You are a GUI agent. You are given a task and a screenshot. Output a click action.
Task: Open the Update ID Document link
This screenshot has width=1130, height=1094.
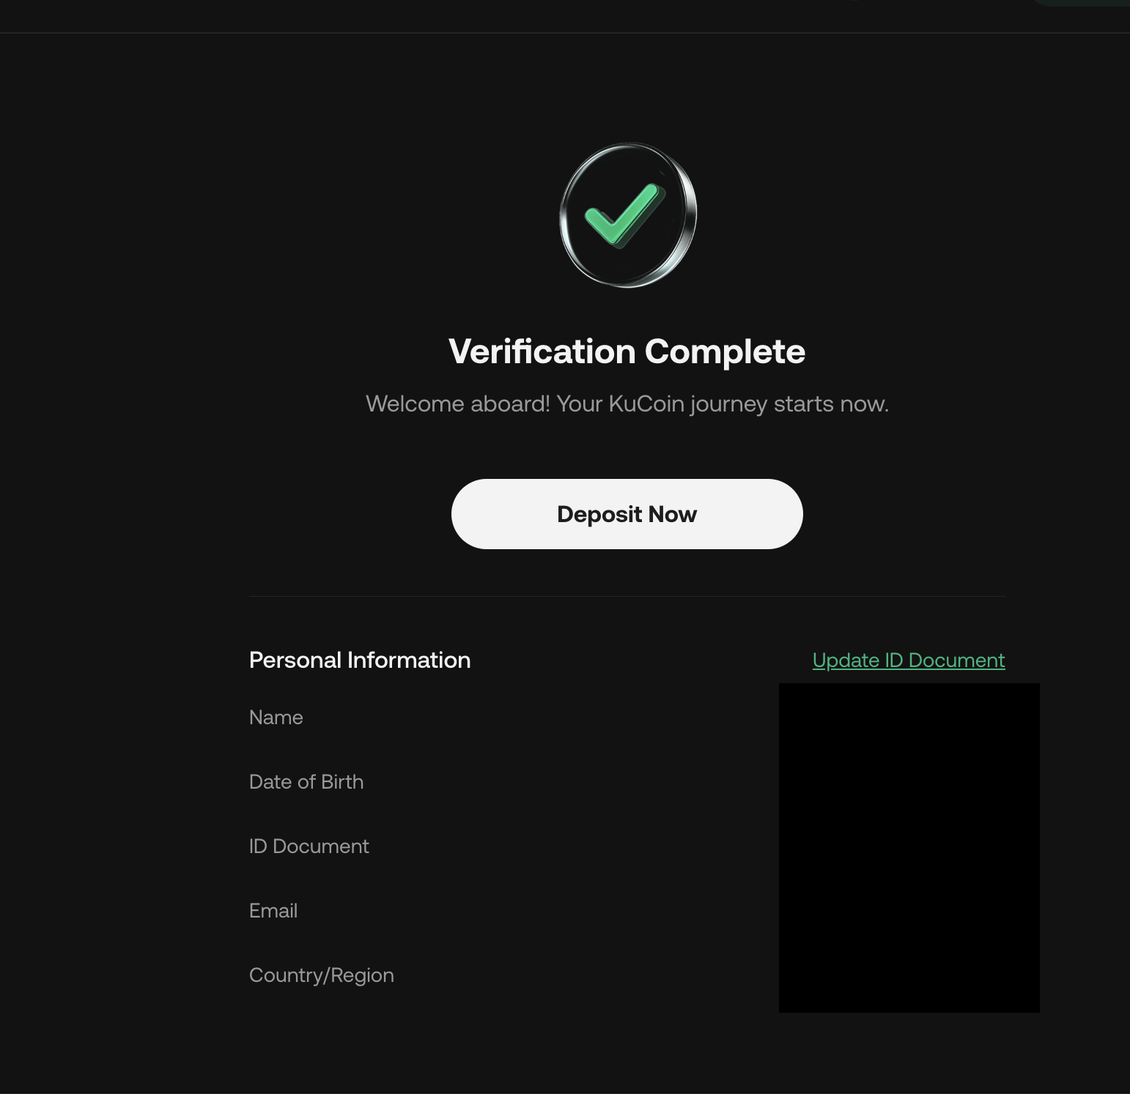click(909, 661)
